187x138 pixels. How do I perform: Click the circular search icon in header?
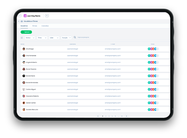pos(47,16)
